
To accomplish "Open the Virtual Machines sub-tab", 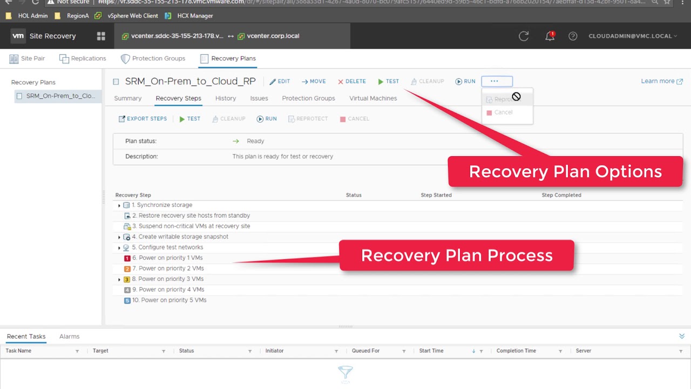I will coord(373,98).
